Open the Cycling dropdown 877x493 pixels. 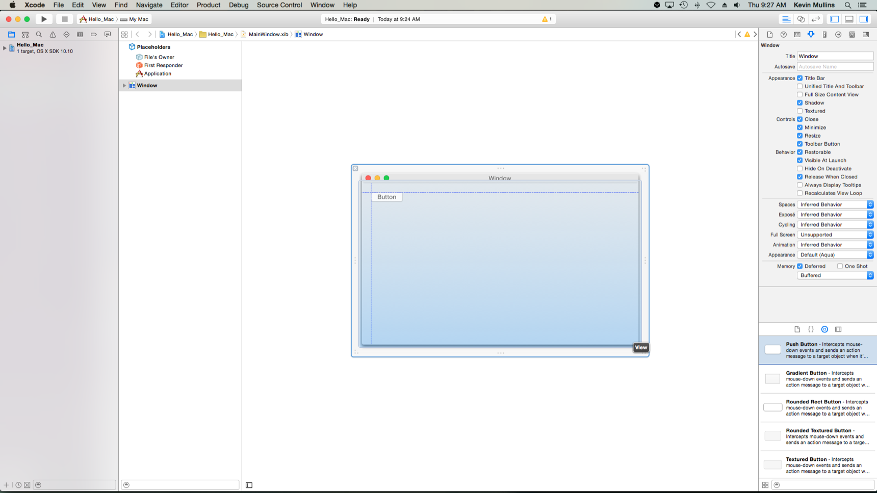pos(835,225)
